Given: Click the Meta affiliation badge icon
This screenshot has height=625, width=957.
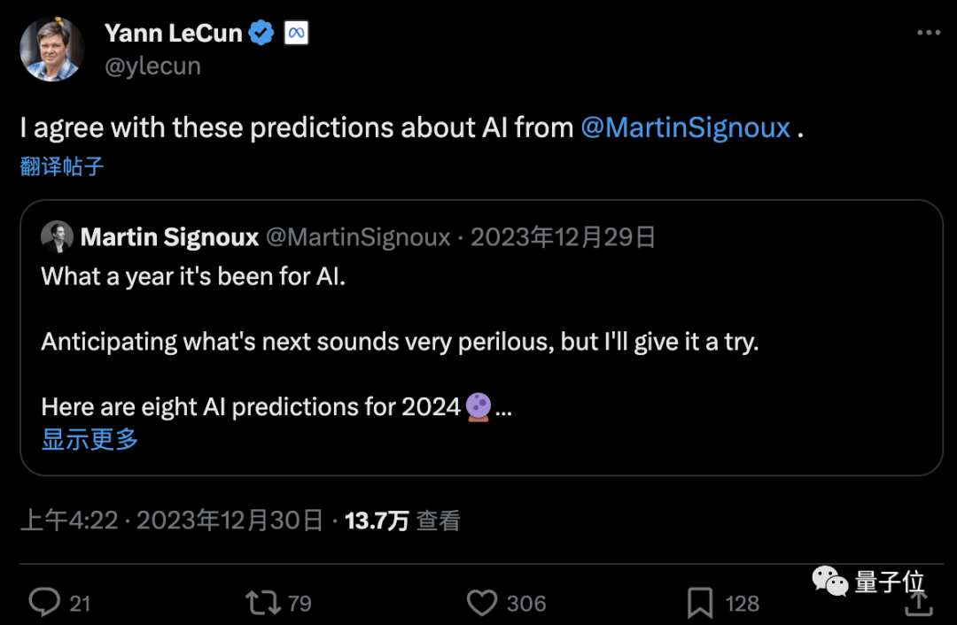Looking at the screenshot, I should pos(295,34).
